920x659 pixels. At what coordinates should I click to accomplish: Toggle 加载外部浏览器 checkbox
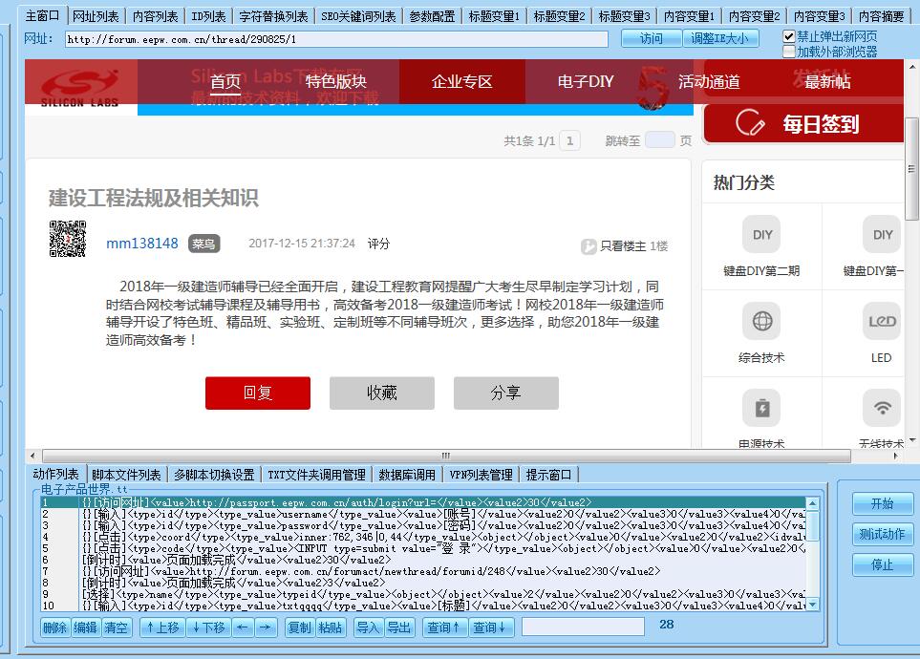coord(789,52)
